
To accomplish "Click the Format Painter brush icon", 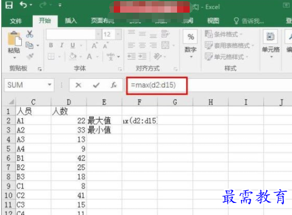I will [x=30, y=56].
